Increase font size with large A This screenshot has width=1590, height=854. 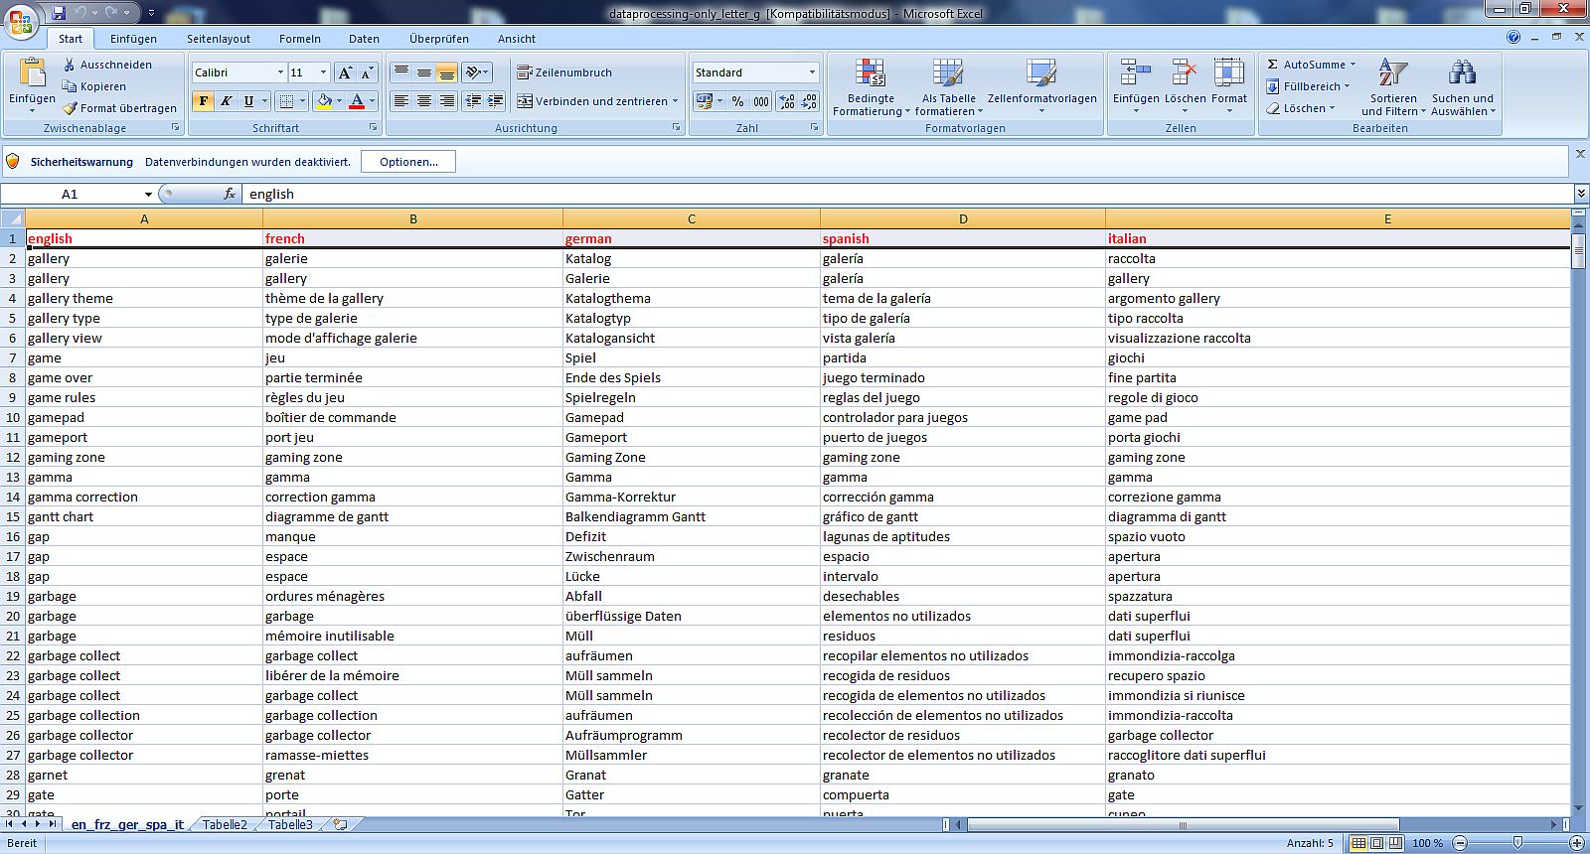click(344, 72)
